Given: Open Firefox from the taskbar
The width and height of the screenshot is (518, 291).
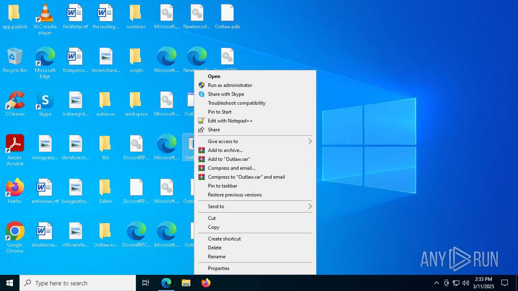Looking at the screenshot, I should [x=206, y=283].
